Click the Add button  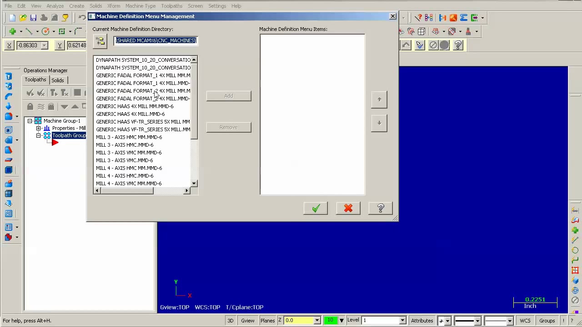[229, 96]
